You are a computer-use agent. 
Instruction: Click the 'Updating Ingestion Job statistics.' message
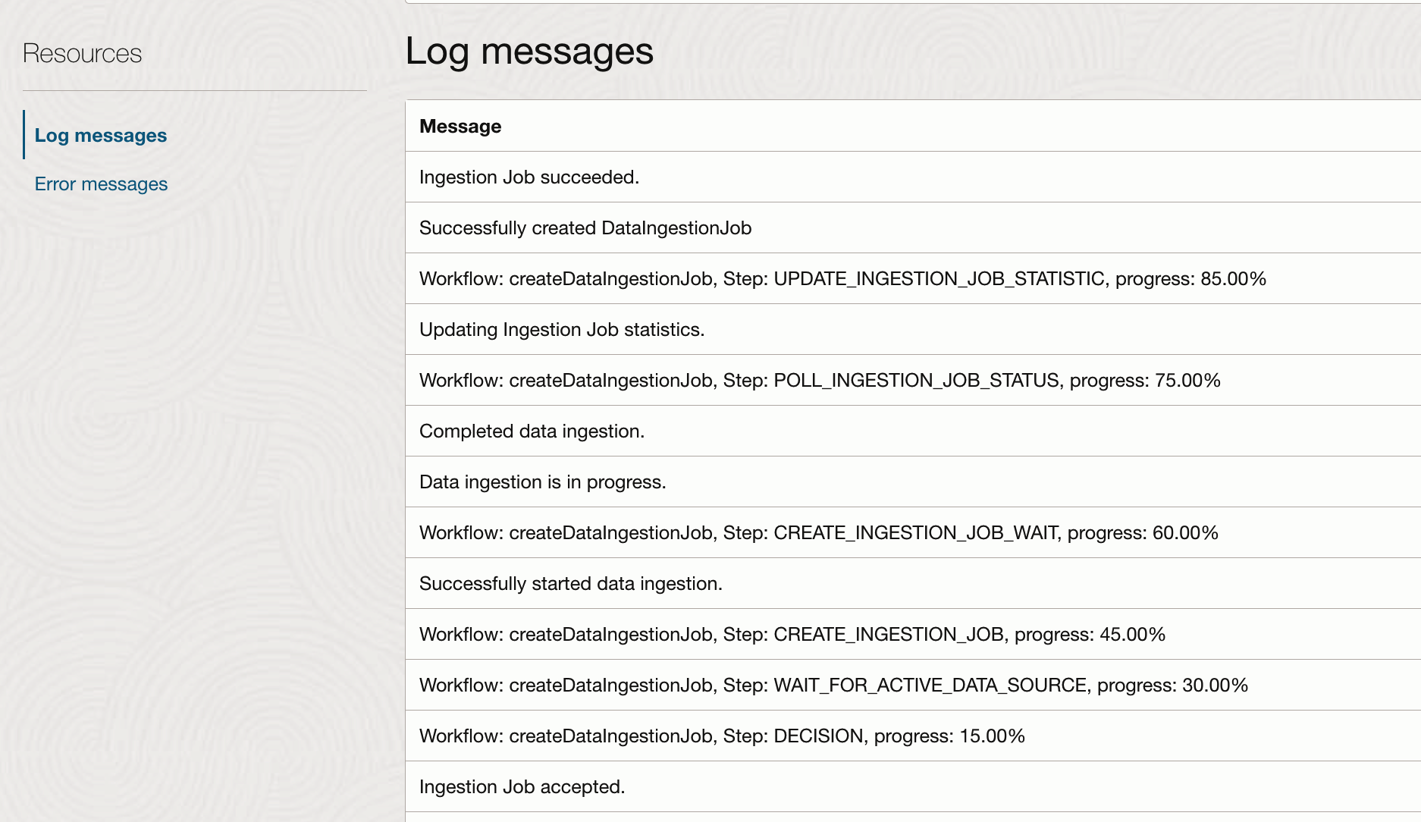(x=561, y=330)
